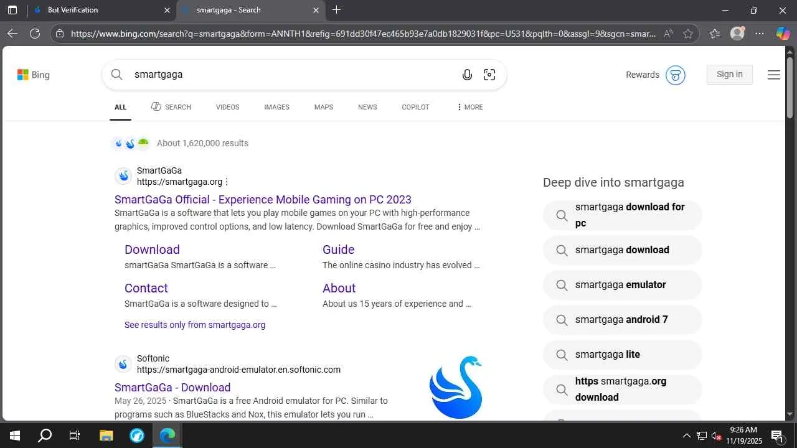Show hidden system tray icons

pyautogui.click(x=686, y=436)
